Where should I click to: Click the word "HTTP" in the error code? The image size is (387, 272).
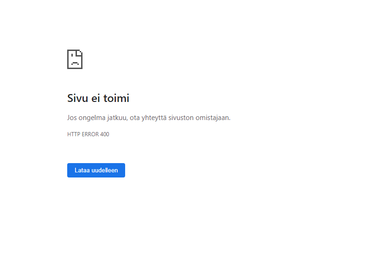(x=74, y=134)
